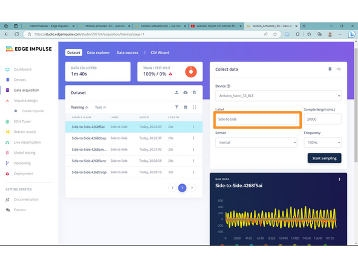This screenshot has width=358, height=268.
Task: Switch to the Data explorer tab
Action: [x=98, y=53]
